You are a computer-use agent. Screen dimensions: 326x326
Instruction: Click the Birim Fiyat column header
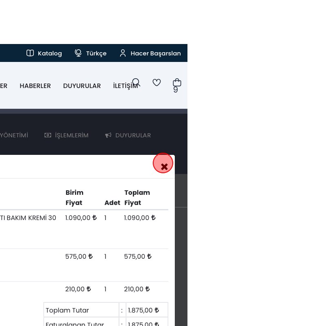[x=75, y=198]
